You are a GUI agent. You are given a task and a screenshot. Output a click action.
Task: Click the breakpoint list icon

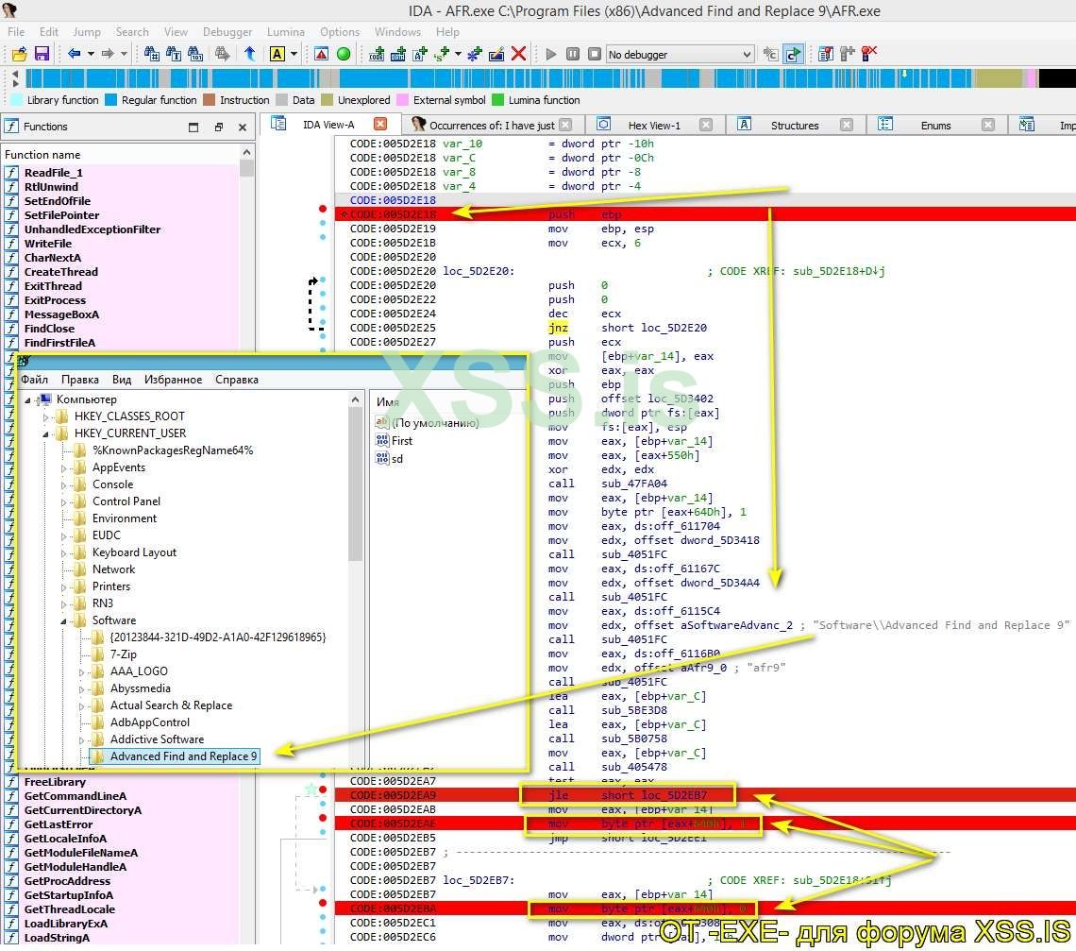point(826,54)
